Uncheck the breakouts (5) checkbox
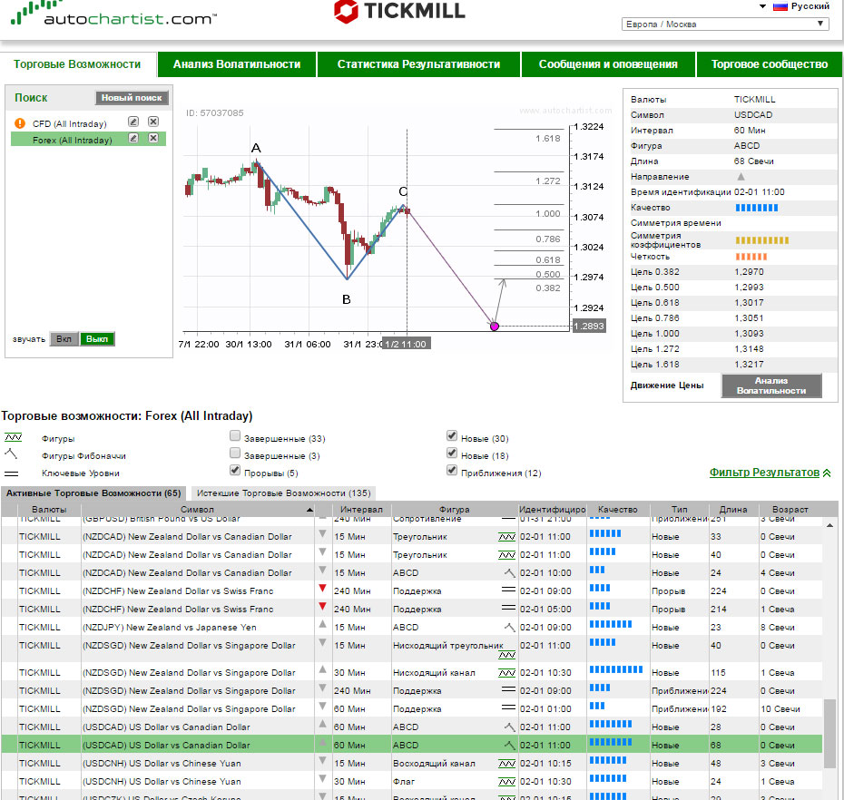 tap(235, 470)
